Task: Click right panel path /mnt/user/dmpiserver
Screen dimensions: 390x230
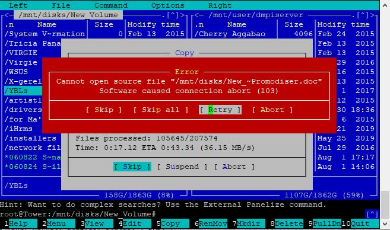Action: coord(256,15)
